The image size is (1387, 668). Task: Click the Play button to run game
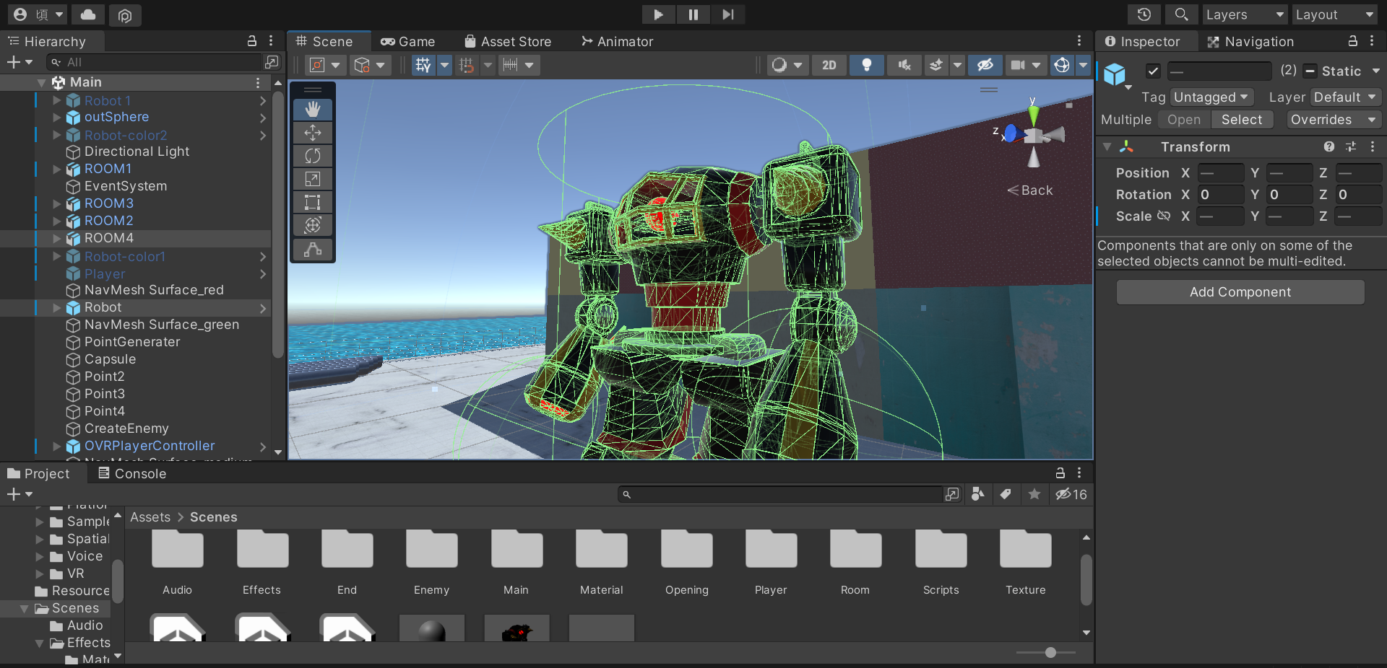[x=658, y=14]
